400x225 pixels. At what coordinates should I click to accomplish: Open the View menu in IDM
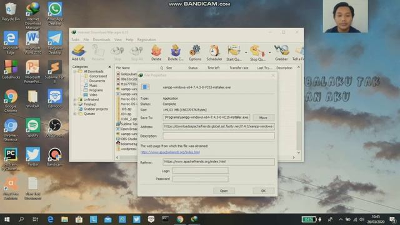tap(118, 39)
